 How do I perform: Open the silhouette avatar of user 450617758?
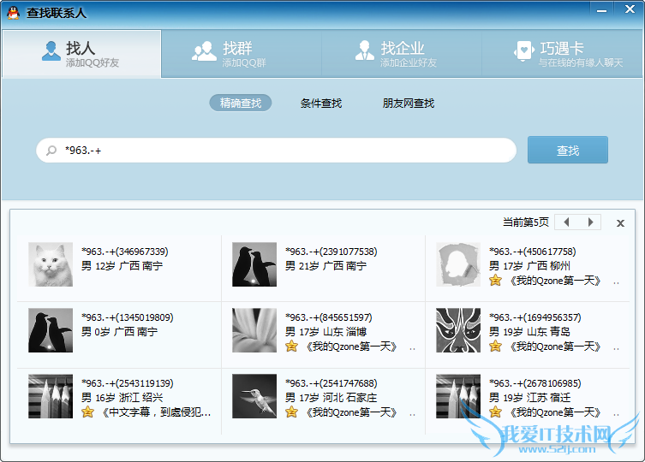point(458,264)
